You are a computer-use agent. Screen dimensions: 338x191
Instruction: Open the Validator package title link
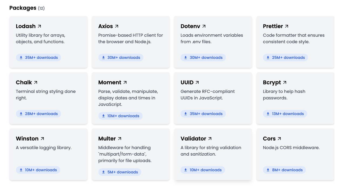193,139
